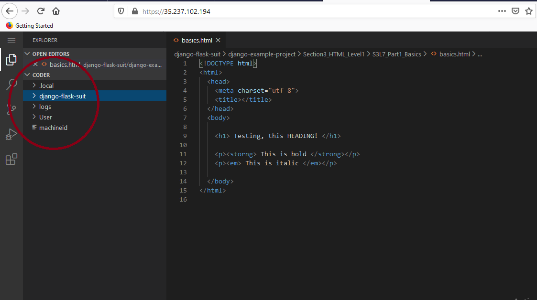Open the browser home page
Screen dimensions: 537x300
pos(56,11)
